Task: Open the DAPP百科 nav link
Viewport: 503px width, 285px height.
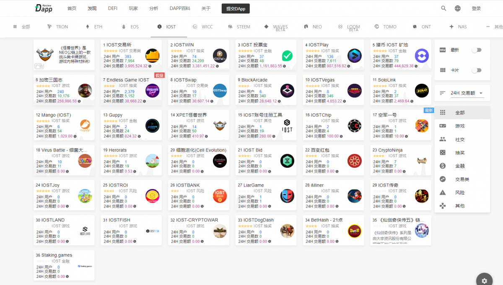Action: coord(180,8)
